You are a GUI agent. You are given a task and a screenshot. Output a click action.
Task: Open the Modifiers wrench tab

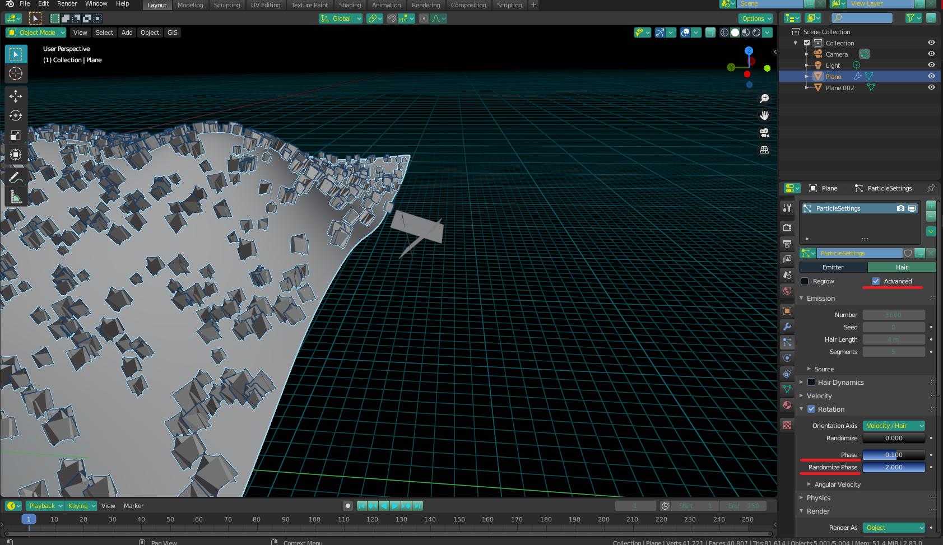point(787,327)
